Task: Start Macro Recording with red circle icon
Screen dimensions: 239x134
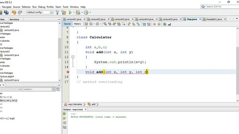Action: (154, 24)
